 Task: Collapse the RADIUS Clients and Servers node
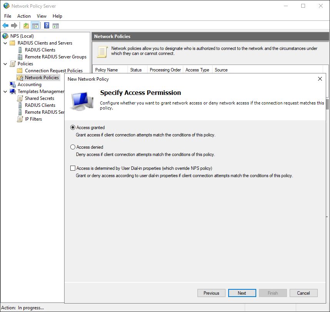[5, 43]
